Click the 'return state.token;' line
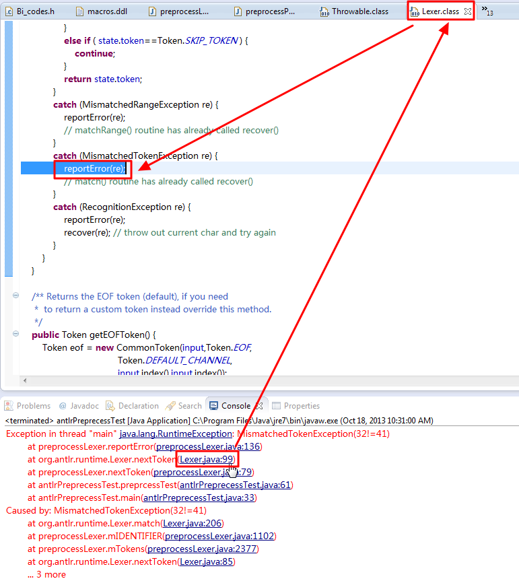The height and width of the screenshot is (587, 519). (103, 79)
